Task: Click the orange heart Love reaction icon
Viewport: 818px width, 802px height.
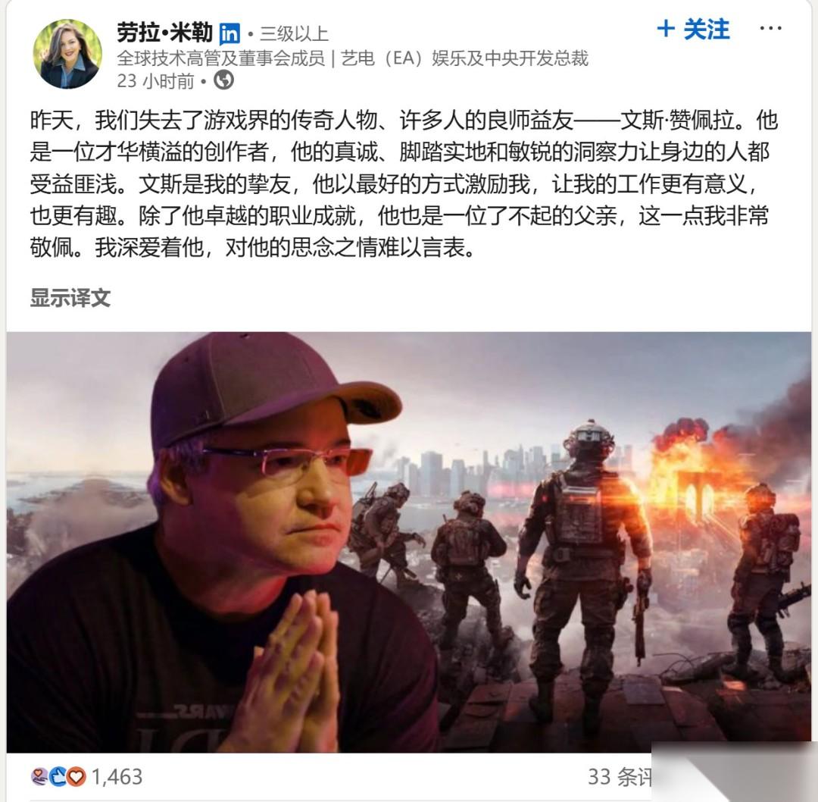Action: click(x=76, y=777)
